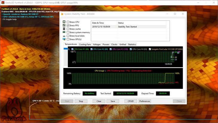Click the cache chip icon beside Stress cache

click(x=64, y=29)
